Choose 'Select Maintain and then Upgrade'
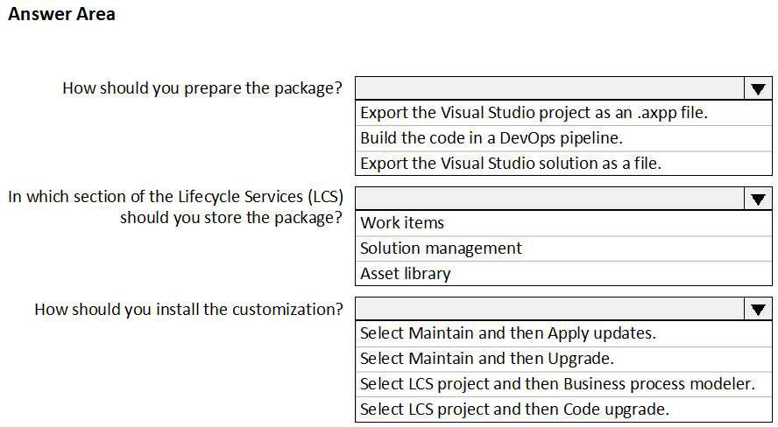The height and width of the screenshot is (427, 778). (x=487, y=359)
